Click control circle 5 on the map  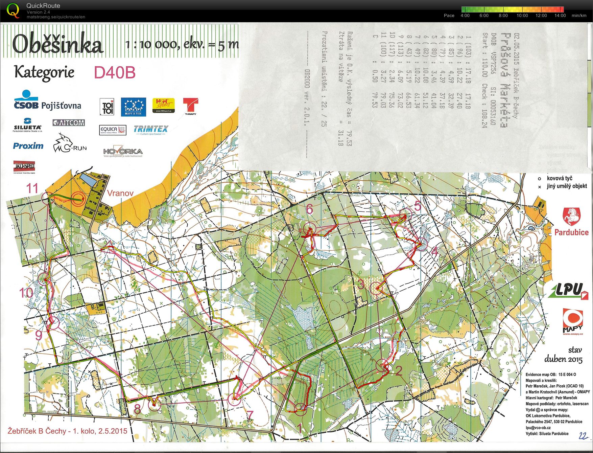[x=406, y=214]
